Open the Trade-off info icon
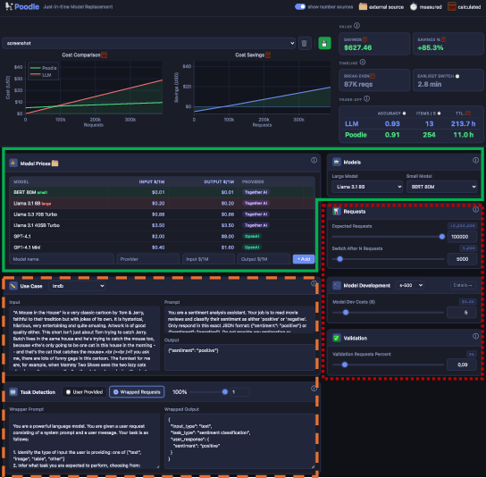The image size is (486, 478). tap(366, 99)
